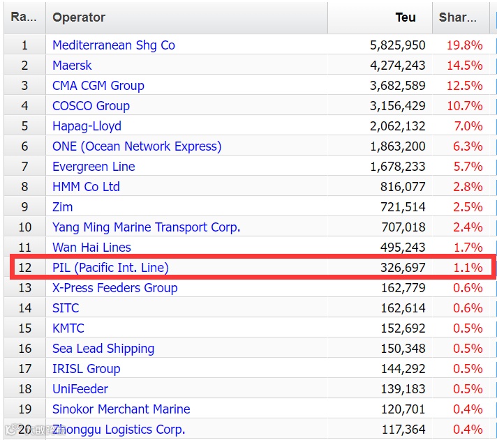The image size is (497, 440).
Task: Select the Teu value 162,614
Action: (x=403, y=308)
